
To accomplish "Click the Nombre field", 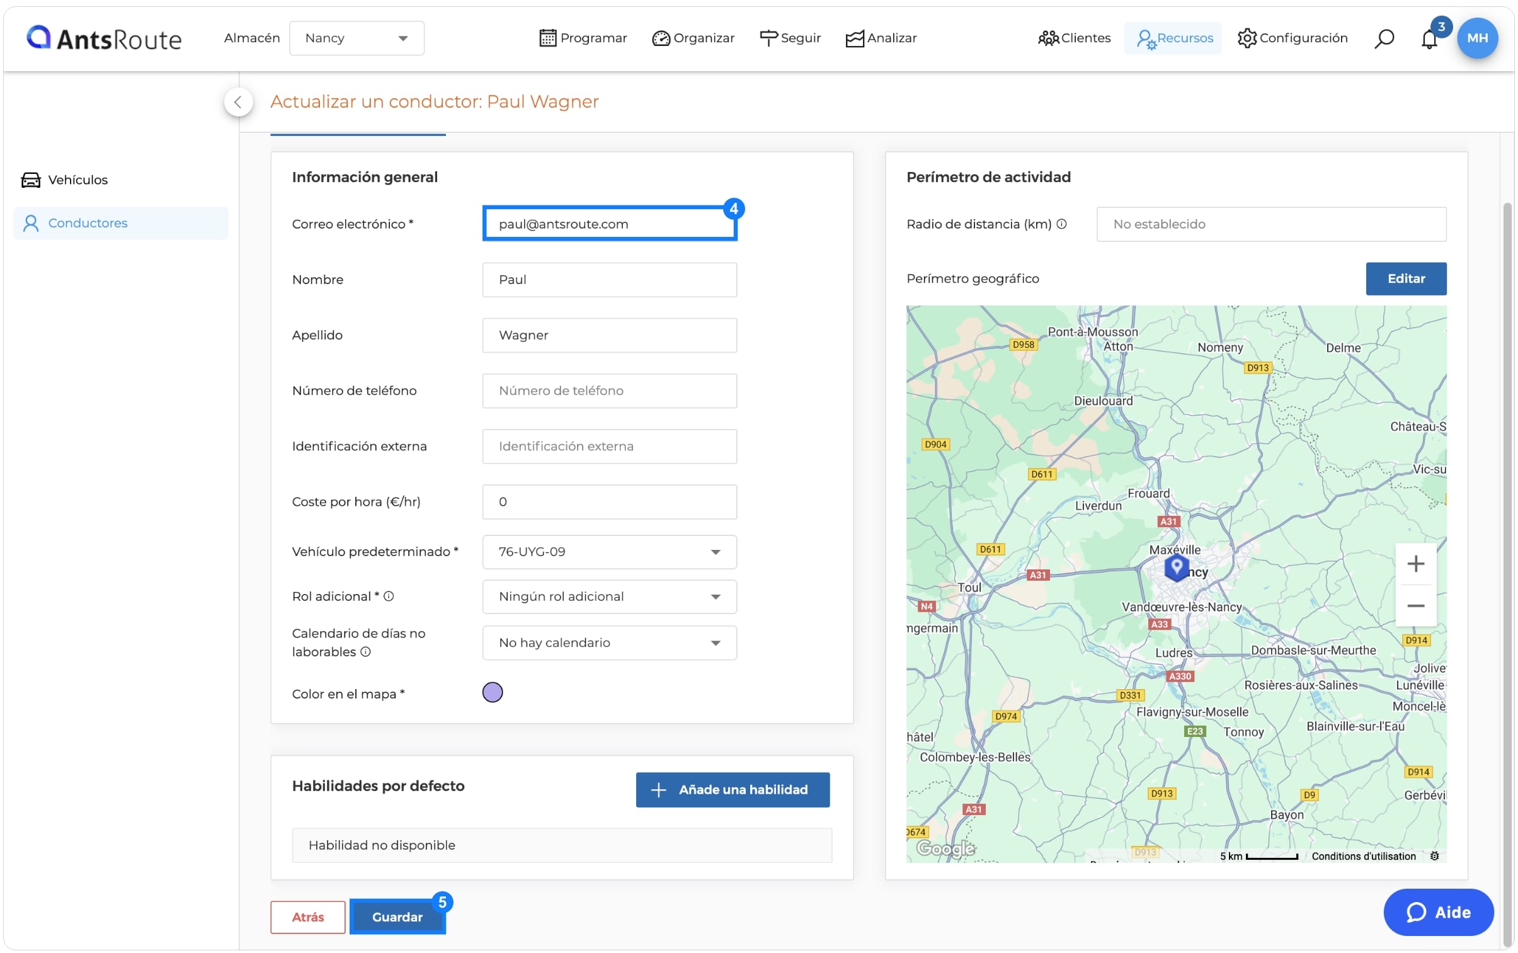I will [609, 279].
